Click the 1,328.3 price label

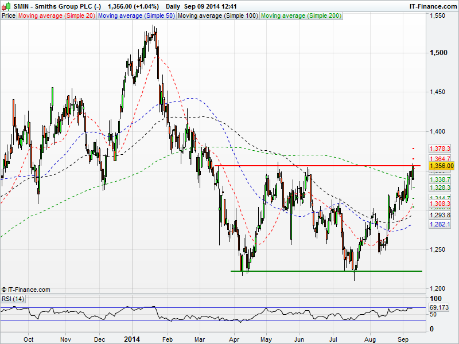click(439, 187)
